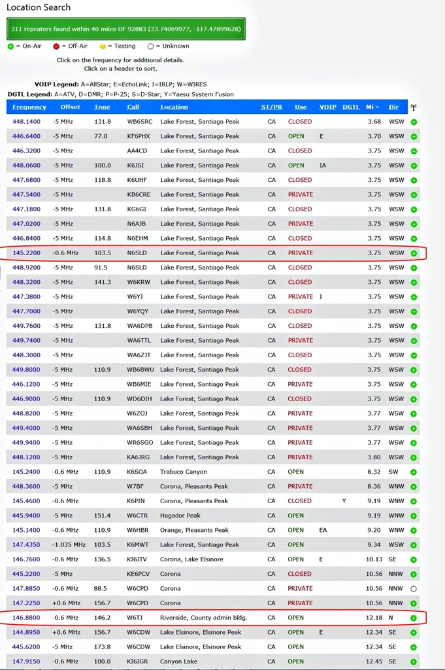445x670 pixels.
Task: Sort repeaters by the Call column header
Action: pos(133,107)
